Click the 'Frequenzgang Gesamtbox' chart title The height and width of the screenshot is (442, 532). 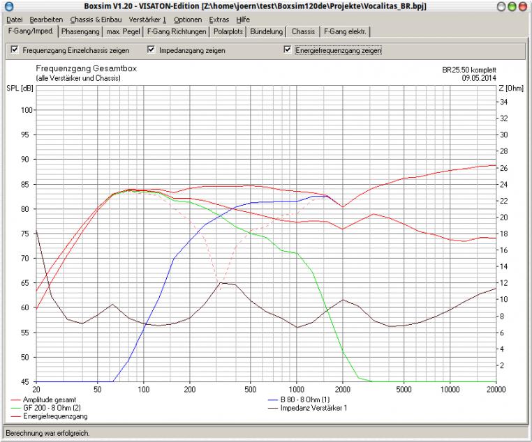pos(86,68)
